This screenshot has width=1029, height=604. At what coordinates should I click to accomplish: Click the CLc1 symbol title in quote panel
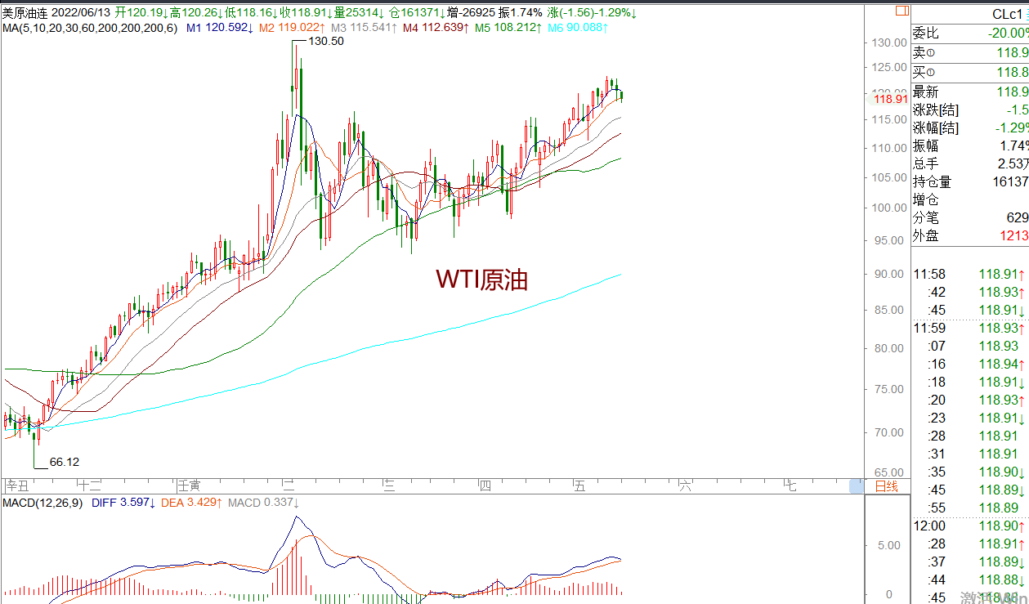point(1009,14)
